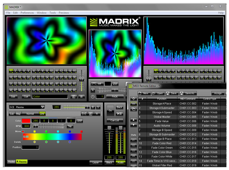
Task: Click the BPM value field showing 600
Action: tap(26, 126)
